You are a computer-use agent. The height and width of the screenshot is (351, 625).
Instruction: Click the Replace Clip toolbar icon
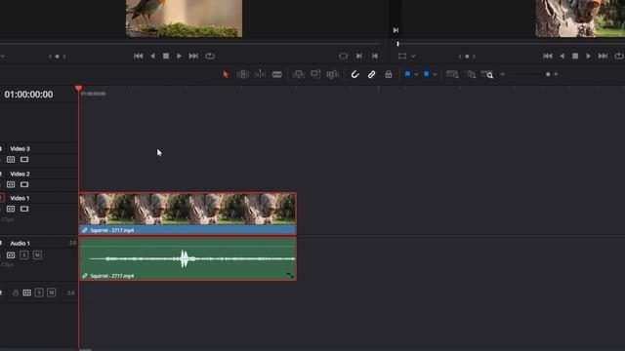(x=332, y=74)
